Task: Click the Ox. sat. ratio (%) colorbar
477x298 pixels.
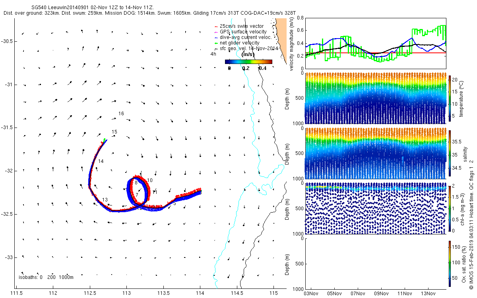Action: 450,263
